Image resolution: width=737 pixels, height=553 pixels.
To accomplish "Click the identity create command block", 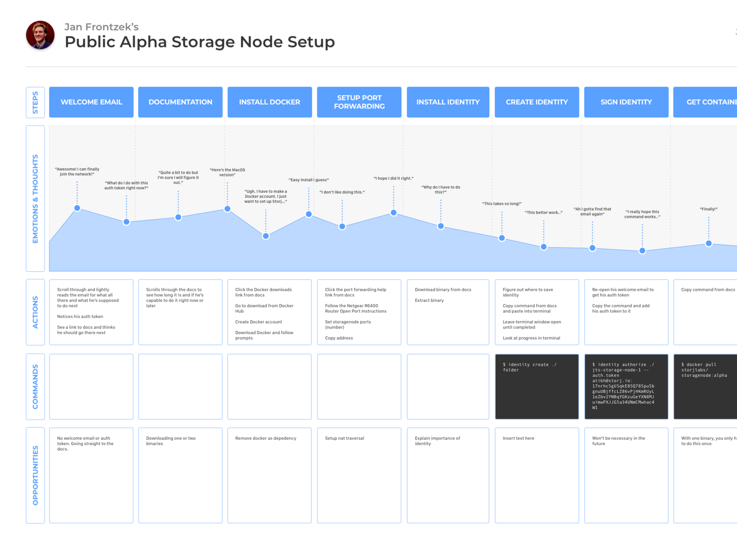I will (537, 386).
